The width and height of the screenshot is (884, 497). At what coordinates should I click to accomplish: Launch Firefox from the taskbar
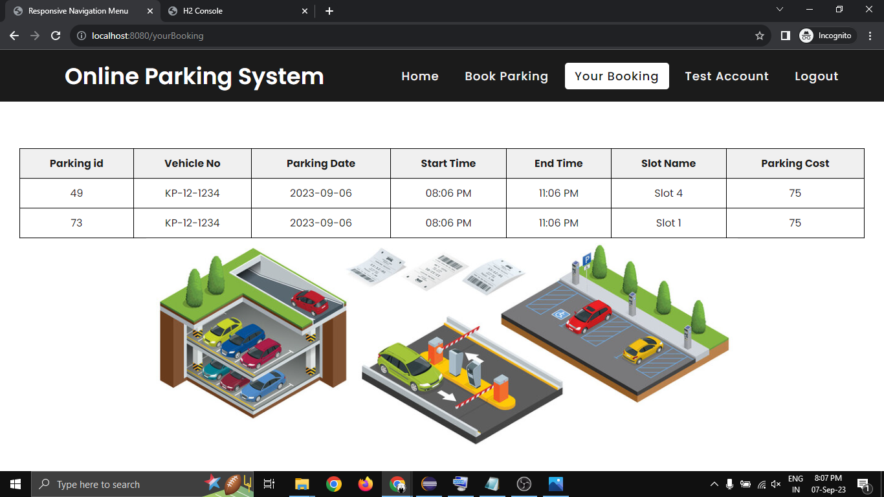[366, 484]
